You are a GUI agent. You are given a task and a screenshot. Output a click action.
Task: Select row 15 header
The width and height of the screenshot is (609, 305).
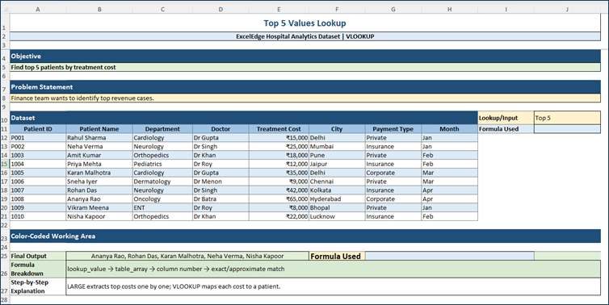click(4, 164)
